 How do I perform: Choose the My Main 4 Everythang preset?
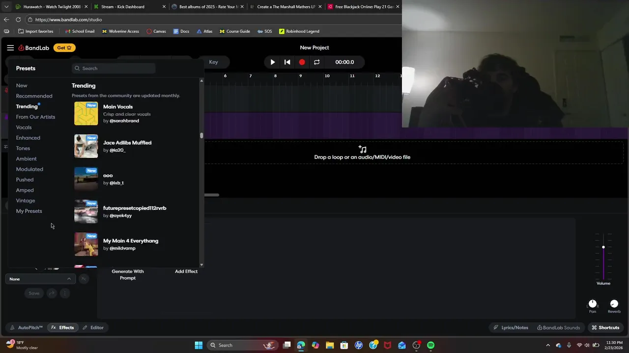[134, 244]
